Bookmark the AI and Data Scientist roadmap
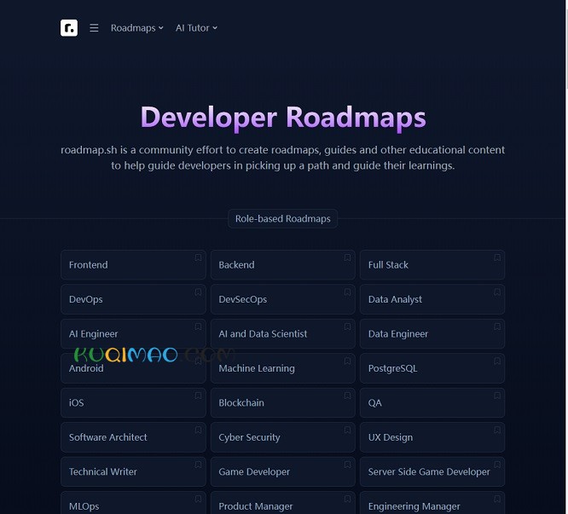Screen dimensions: 568x514 coord(347,326)
